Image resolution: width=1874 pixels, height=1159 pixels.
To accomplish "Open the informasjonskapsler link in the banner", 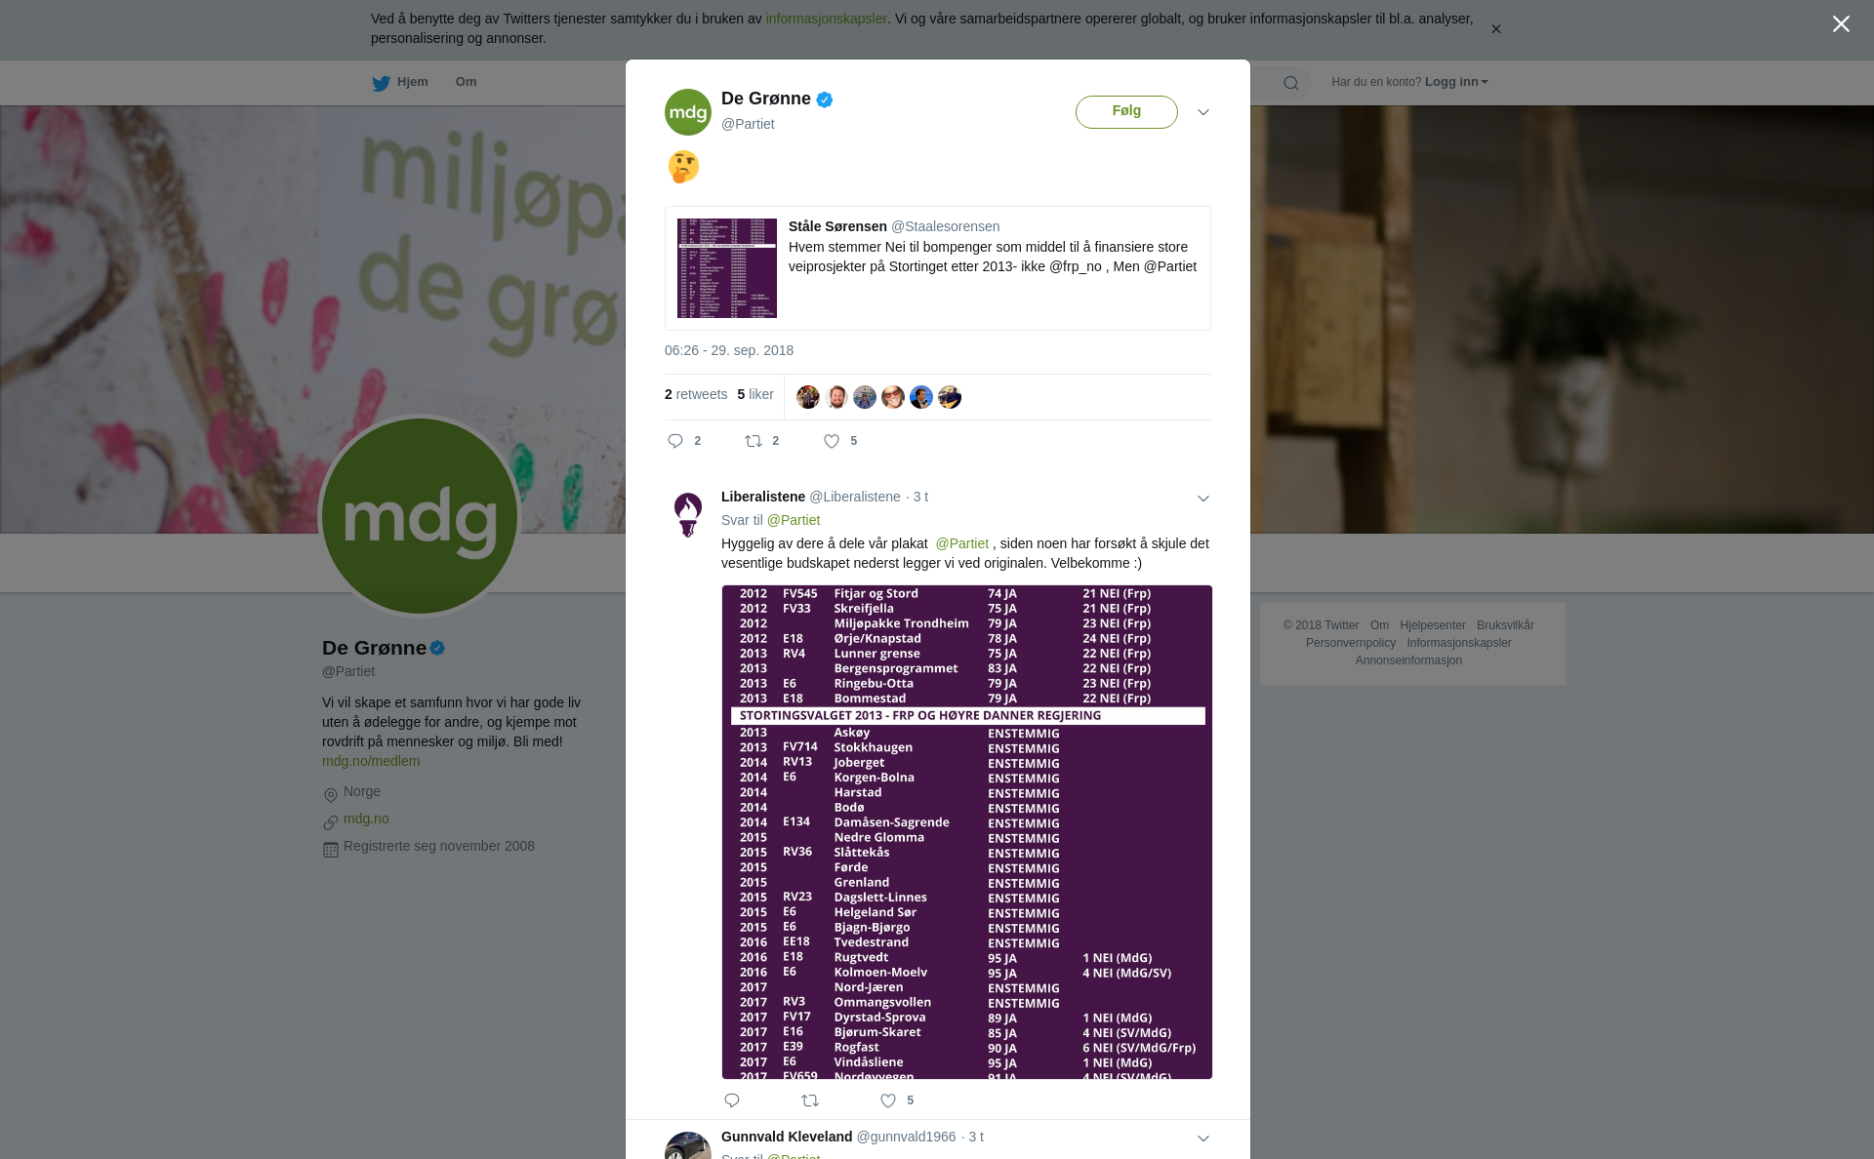I will [826, 19].
